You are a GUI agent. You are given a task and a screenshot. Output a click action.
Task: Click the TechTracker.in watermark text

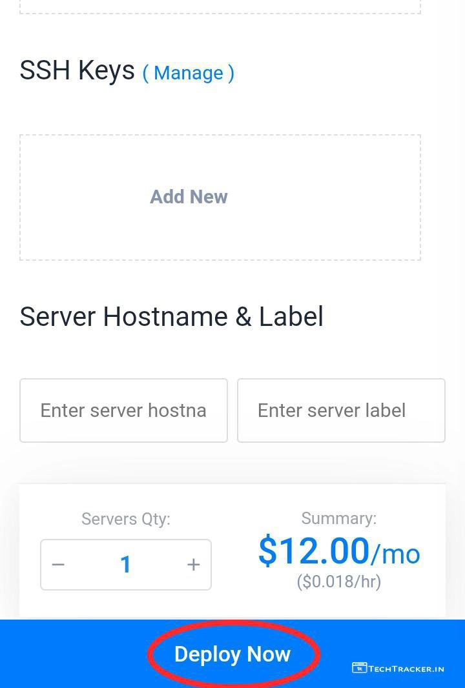[x=406, y=669]
